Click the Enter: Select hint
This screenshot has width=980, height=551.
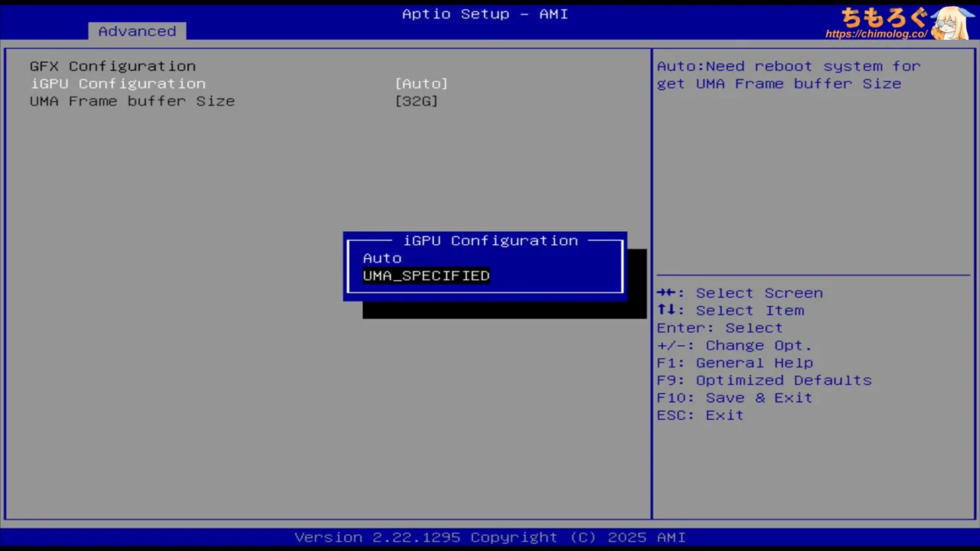(720, 328)
